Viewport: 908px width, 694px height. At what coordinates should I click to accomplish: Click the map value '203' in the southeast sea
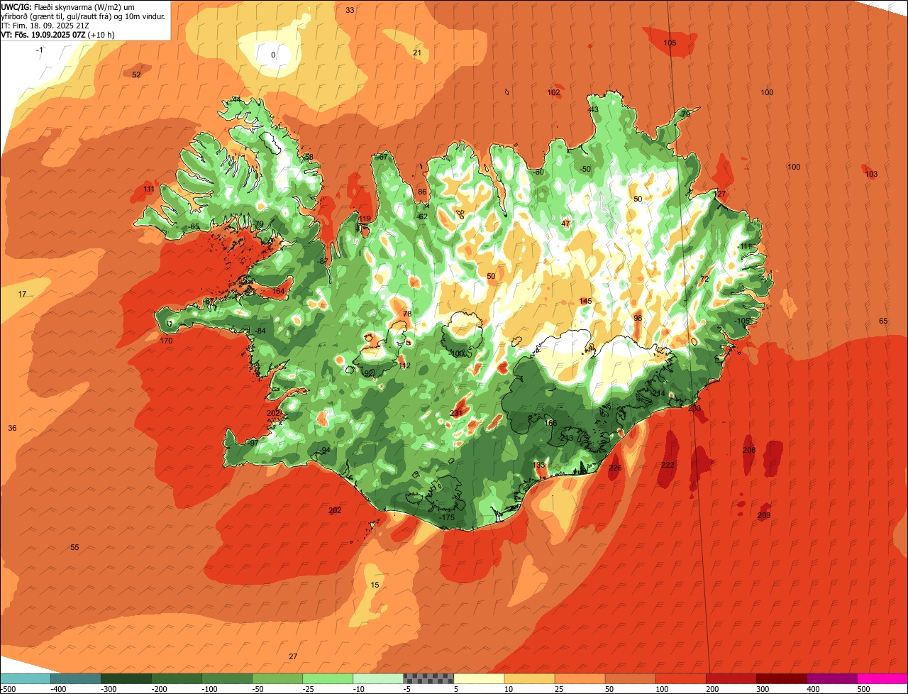pyautogui.click(x=764, y=515)
